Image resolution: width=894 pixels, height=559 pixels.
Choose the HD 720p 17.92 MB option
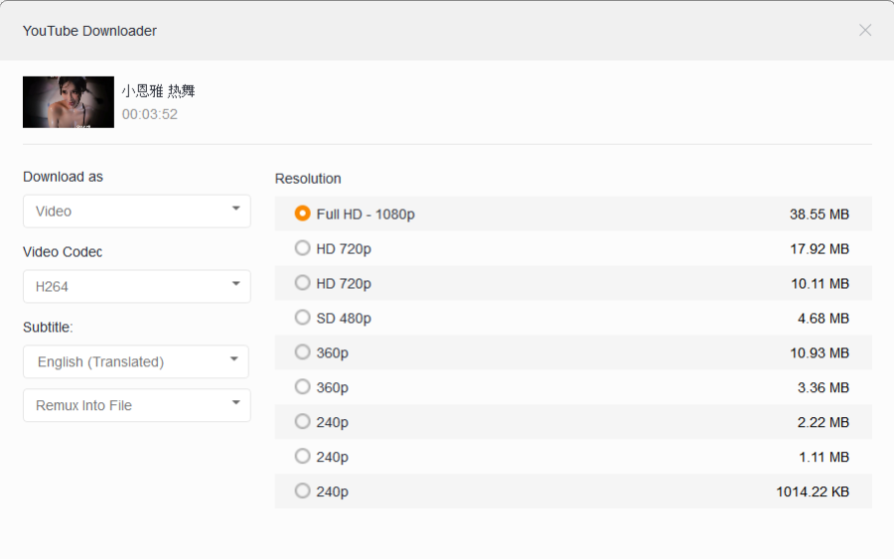303,248
